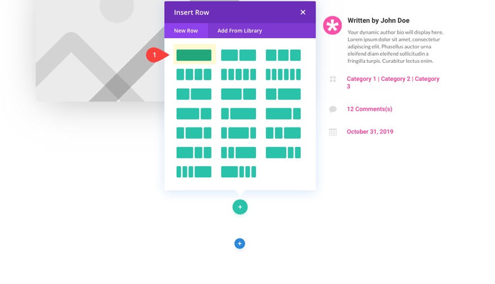The image size is (495, 284).
Task: Click the October 31, 2019 date link
Action: 370,132
